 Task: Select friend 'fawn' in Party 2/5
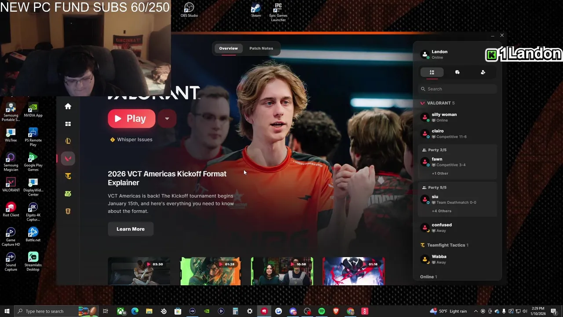(x=457, y=162)
